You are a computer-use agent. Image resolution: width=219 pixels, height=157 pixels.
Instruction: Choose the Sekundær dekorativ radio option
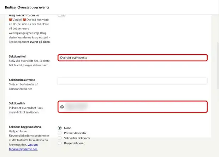pos(60,138)
